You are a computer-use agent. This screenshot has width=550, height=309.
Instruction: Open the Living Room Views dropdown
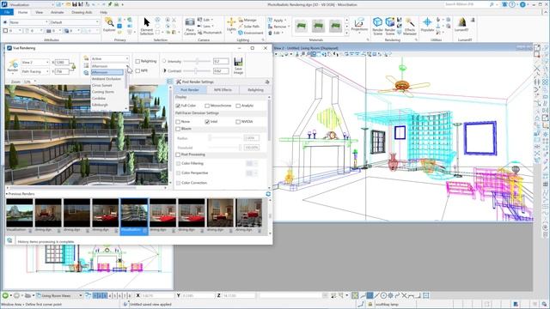click(x=59, y=295)
